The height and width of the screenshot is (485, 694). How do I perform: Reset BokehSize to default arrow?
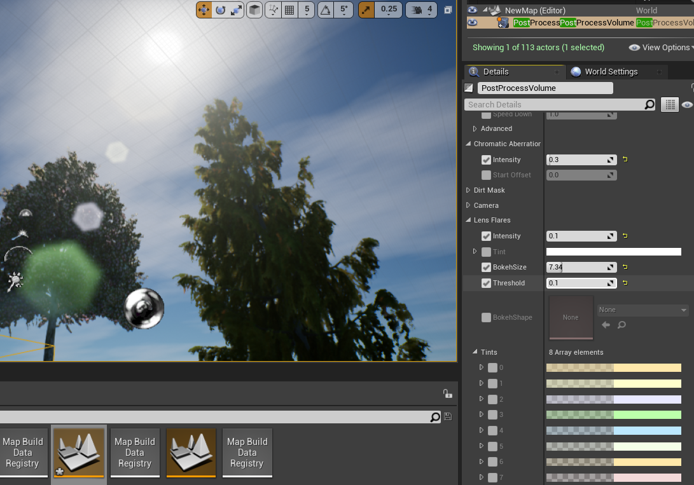coord(625,266)
